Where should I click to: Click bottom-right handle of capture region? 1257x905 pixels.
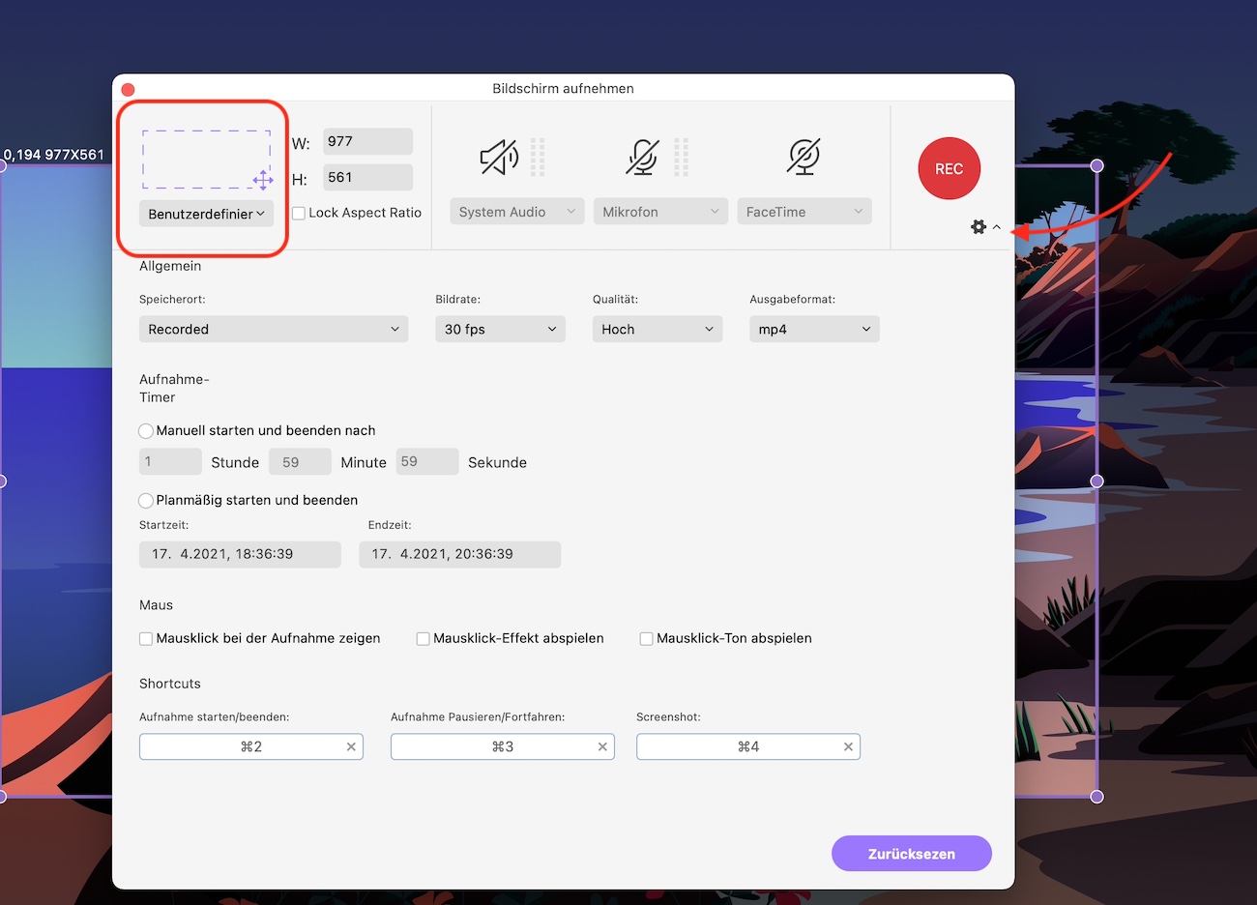[x=1096, y=797]
